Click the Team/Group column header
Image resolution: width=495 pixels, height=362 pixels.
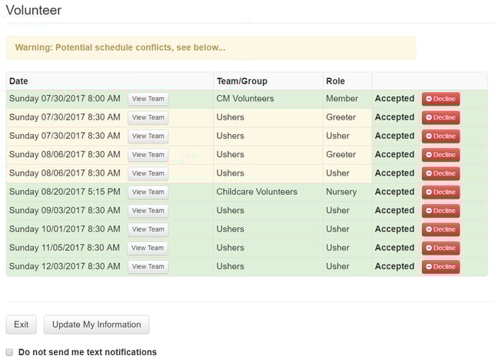click(x=242, y=81)
